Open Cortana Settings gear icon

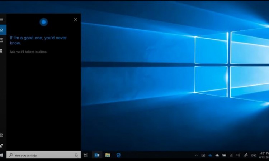tap(2, 136)
